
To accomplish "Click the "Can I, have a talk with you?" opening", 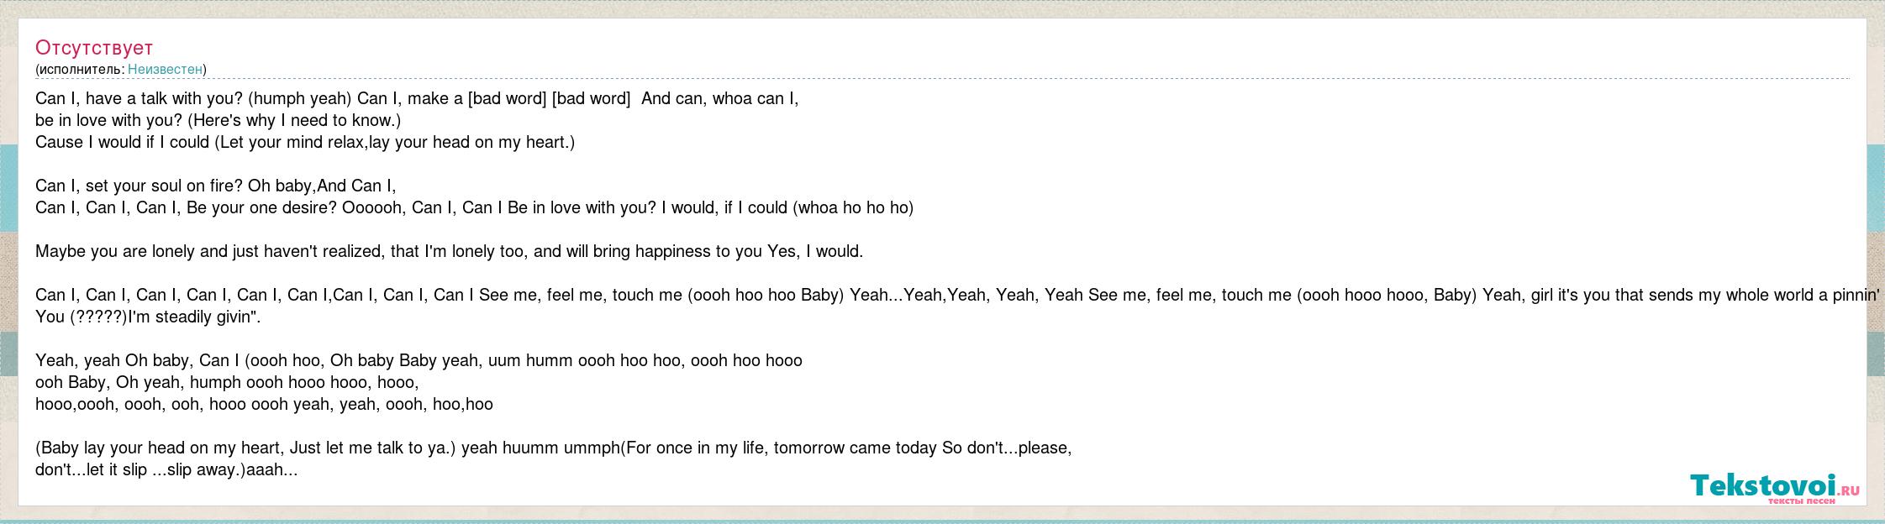I will (140, 98).
